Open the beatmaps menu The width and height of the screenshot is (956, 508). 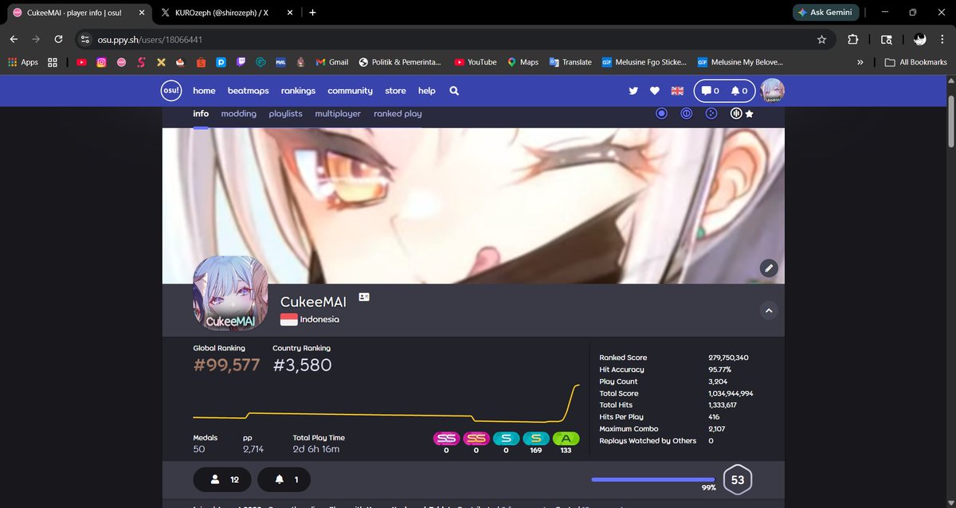(248, 91)
